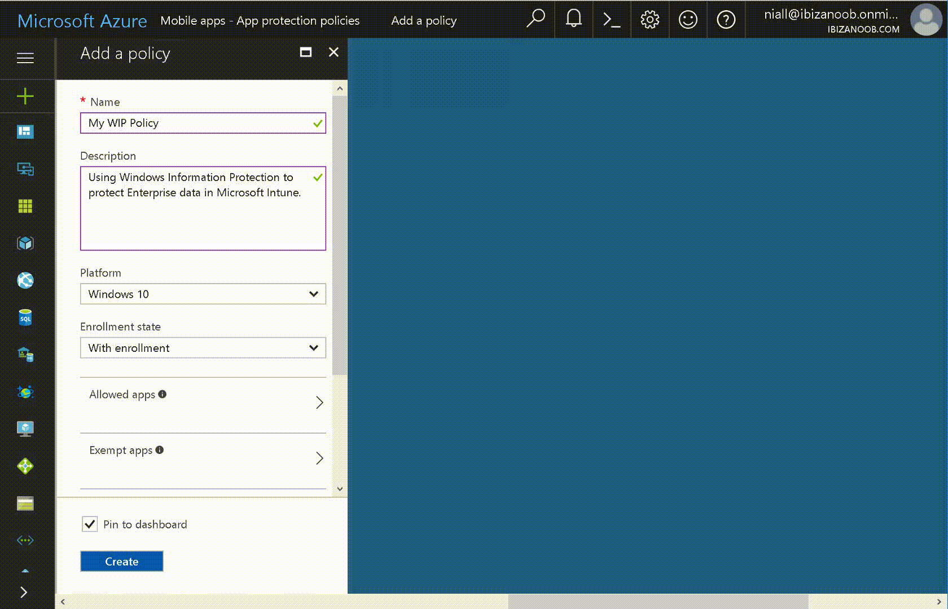
Task: Open portal settings gear icon
Action: click(x=650, y=20)
